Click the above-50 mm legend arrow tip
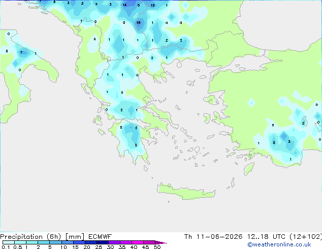This screenshot has height=249, width=322. [161, 242]
